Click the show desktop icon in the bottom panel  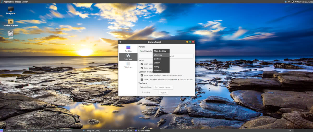pyautogui.click(x=2, y=130)
